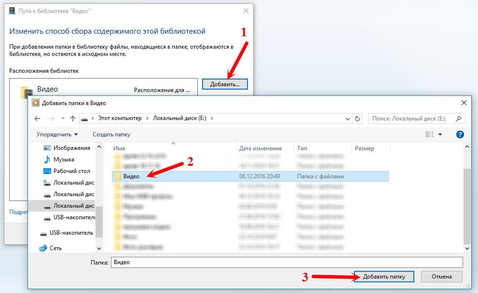Open the Упорядочить menu
478x293 pixels.
pyautogui.click(x=57, y=134)
